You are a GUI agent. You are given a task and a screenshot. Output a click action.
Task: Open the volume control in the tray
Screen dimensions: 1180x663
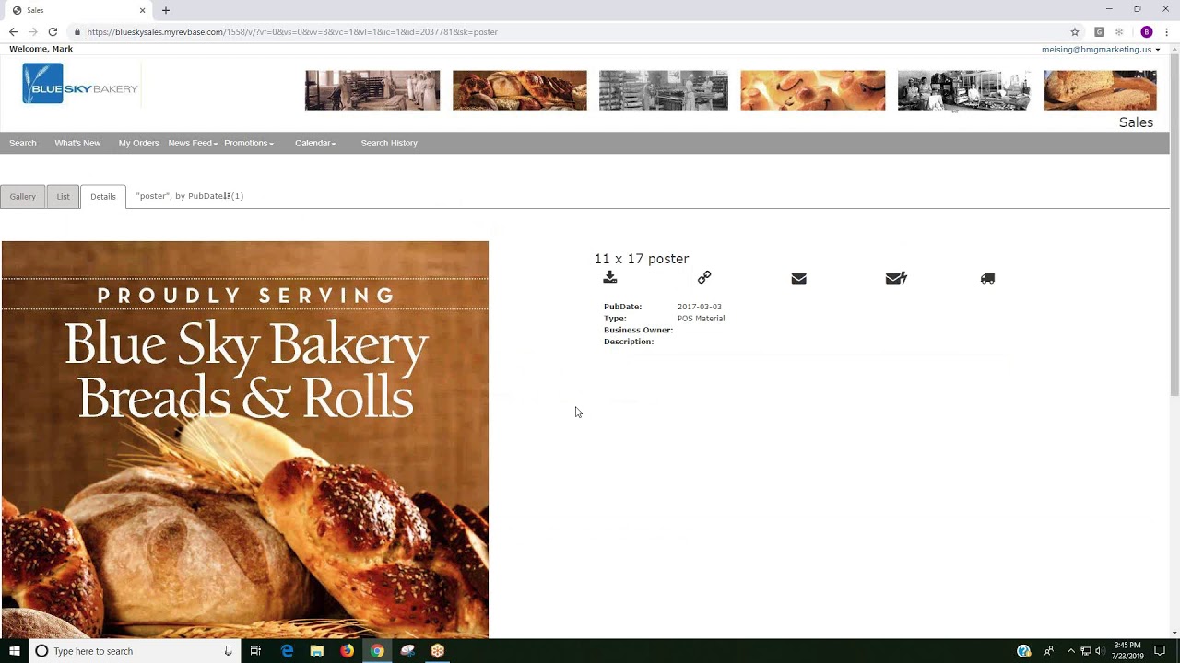tap(1100, 651)
